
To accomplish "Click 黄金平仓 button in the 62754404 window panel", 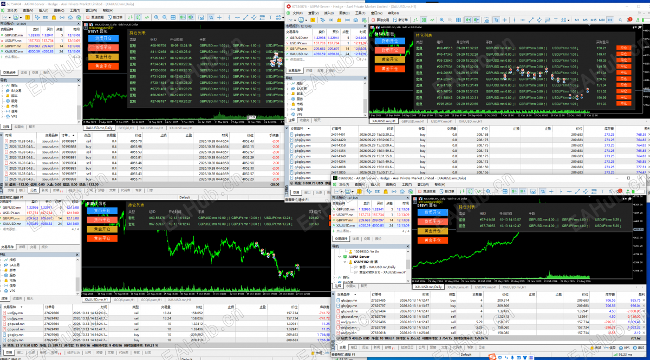I will click(103, 66).
